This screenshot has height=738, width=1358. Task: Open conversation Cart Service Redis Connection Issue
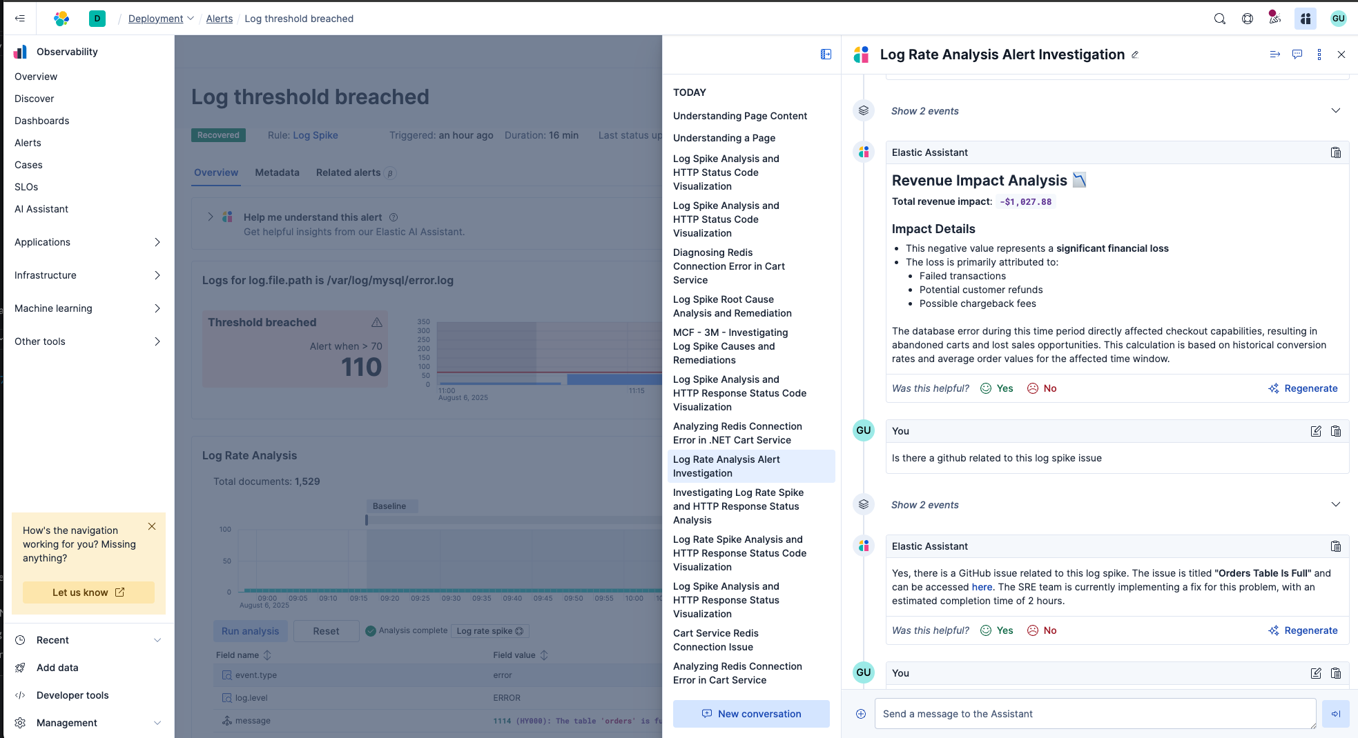pos(751,640)
